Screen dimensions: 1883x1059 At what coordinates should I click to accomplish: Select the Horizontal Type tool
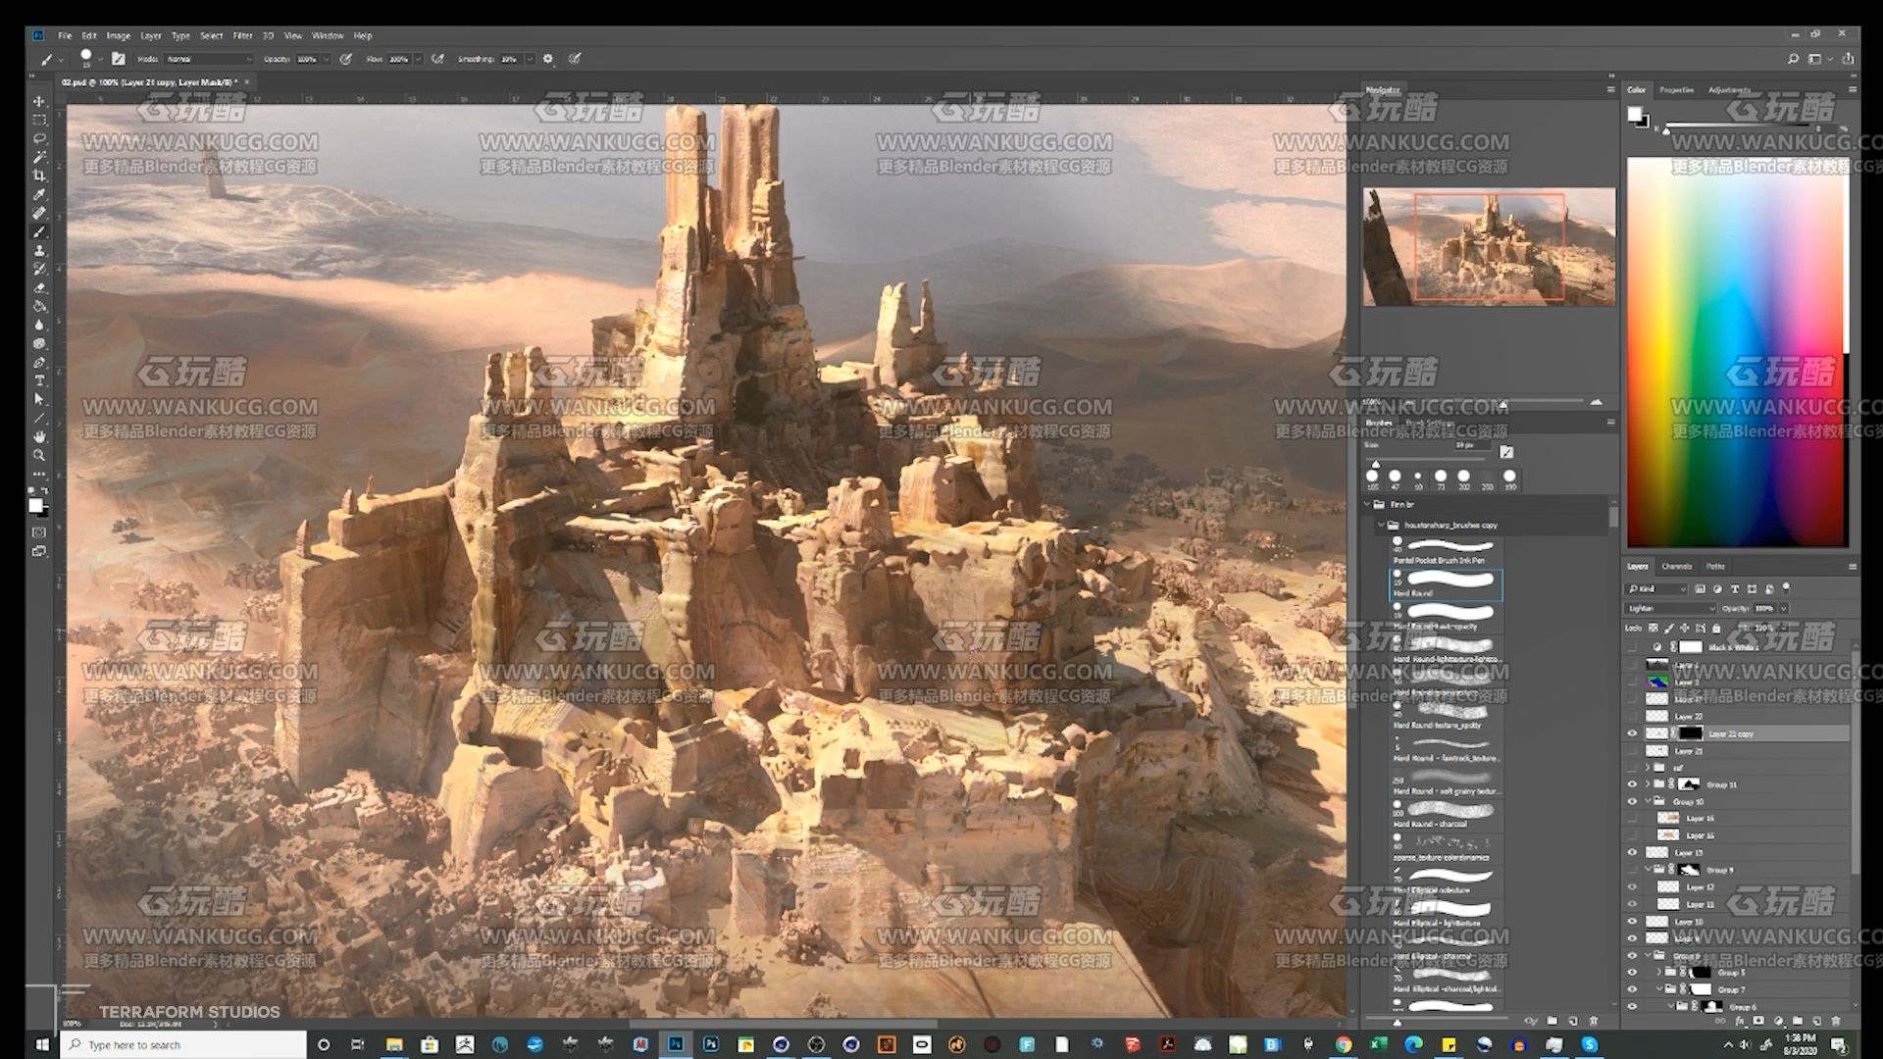pyautogui.click(x=39, y=380)
